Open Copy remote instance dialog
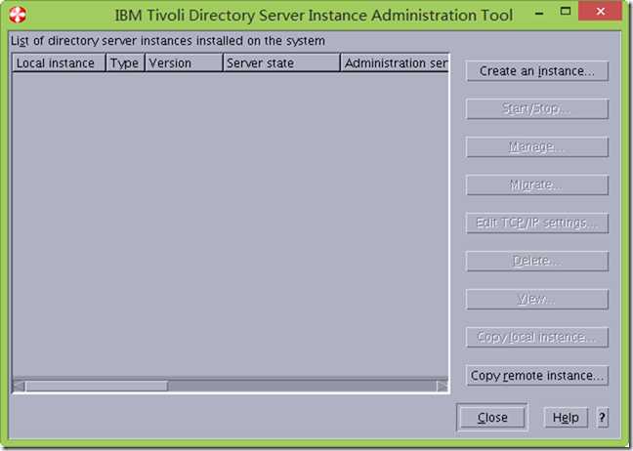 click(x=537, y=376)
